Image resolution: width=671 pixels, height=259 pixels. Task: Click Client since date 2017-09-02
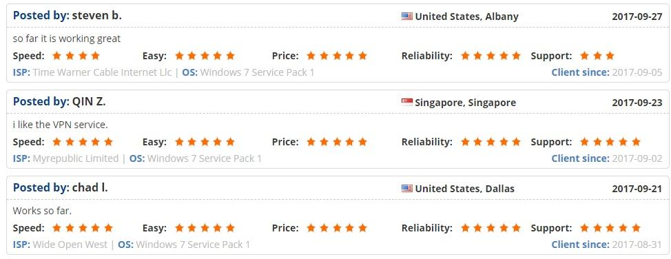pos(637,159)
